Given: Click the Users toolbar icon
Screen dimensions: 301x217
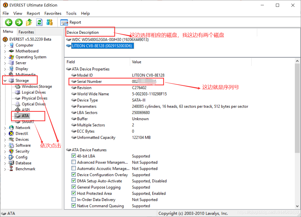Looking at the screenshot, I should click(x=49, y=22).
